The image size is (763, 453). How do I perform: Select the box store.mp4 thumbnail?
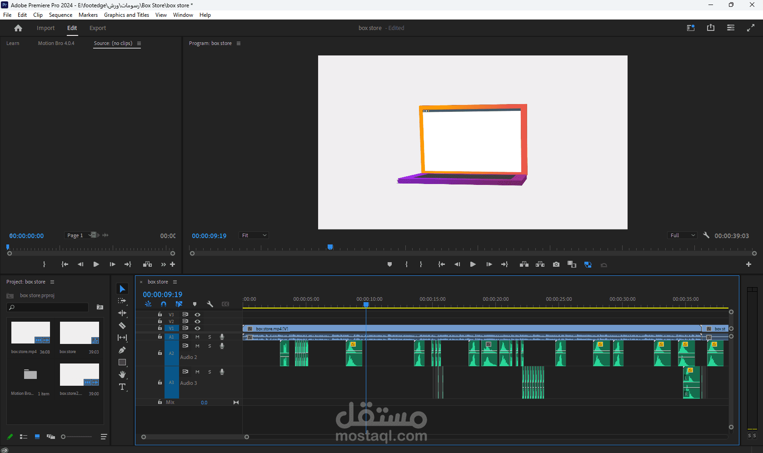pyautogui.click(x=30, y=333)
